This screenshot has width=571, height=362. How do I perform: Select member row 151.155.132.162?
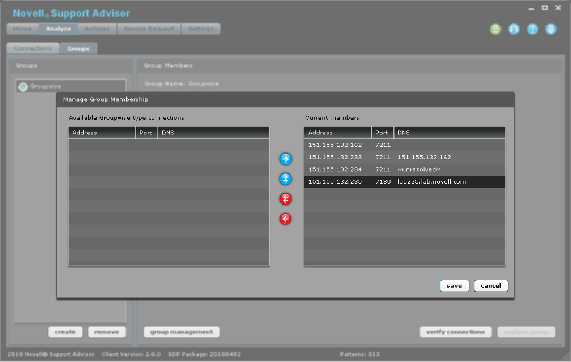click(405, 145)
